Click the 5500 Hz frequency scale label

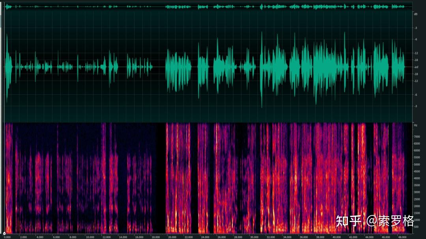417,157
